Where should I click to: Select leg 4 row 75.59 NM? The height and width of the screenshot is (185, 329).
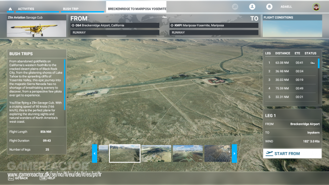coord(291,88)
